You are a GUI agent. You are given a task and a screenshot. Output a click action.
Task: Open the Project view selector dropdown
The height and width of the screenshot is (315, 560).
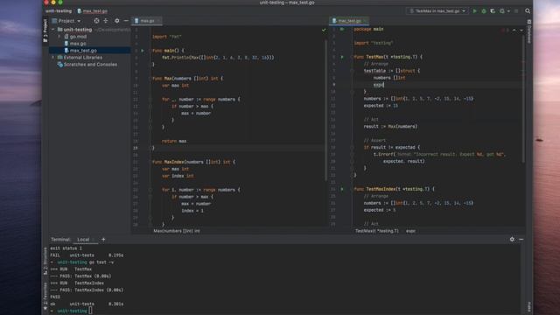[66, 21]
